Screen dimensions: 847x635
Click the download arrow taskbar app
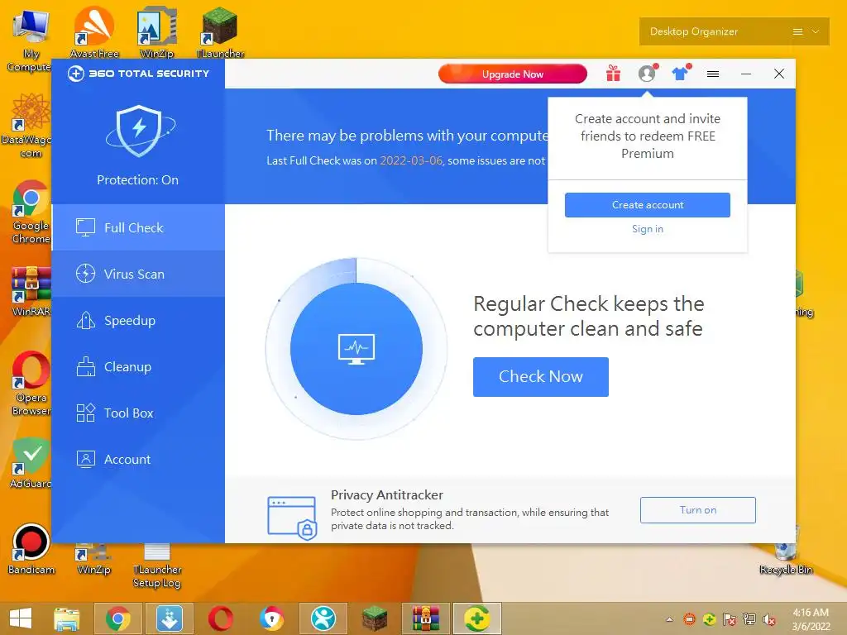pyautogui.click(x=169, y=618)
